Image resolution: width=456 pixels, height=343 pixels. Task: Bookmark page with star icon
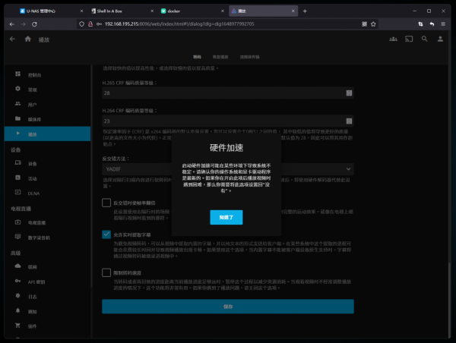[373, 24]
